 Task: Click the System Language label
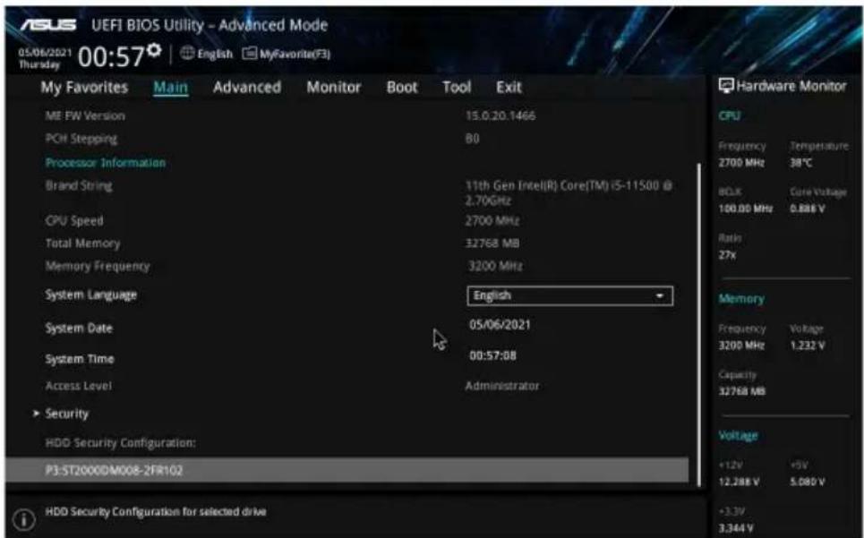point(91,295)
